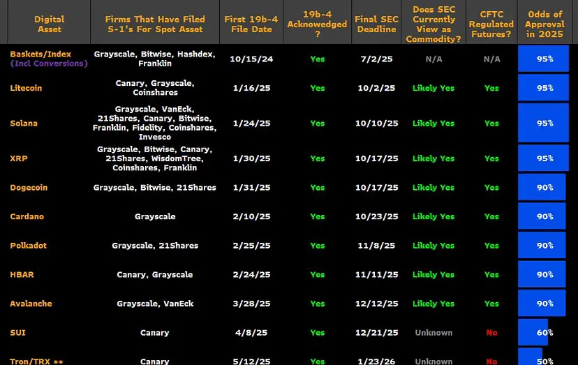Click the 90% odds bar for Dogecoin

click(542, 187)
